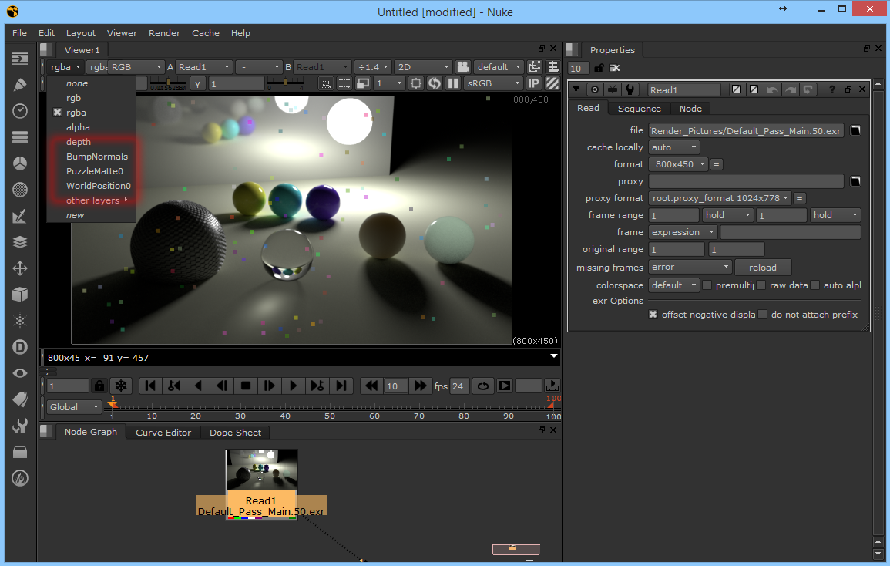The image size is (890, 566).
Task: Select depth in the channel list
Action: 79,142
